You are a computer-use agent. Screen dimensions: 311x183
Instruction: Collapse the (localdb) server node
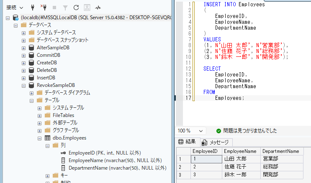click(8, 18)
